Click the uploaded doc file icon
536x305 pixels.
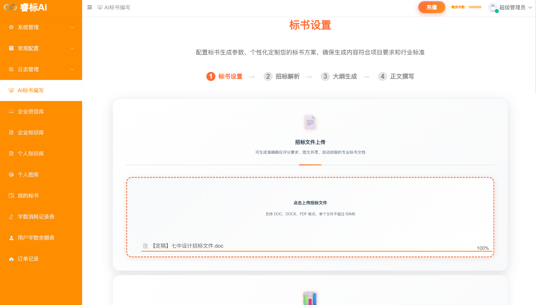[x=145, y=246]
